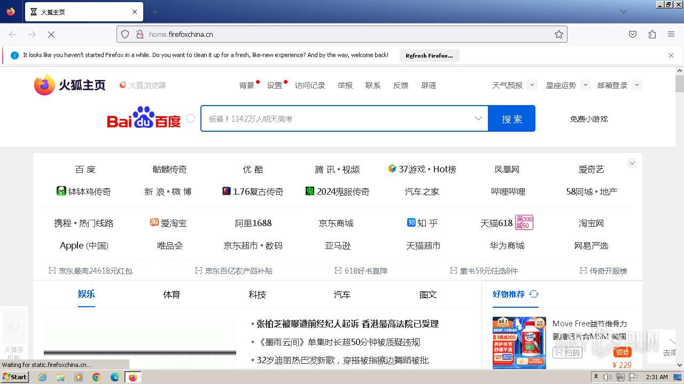Open a new tab with plus button
This screenshot has width=684, height=384.
(155, 12)
